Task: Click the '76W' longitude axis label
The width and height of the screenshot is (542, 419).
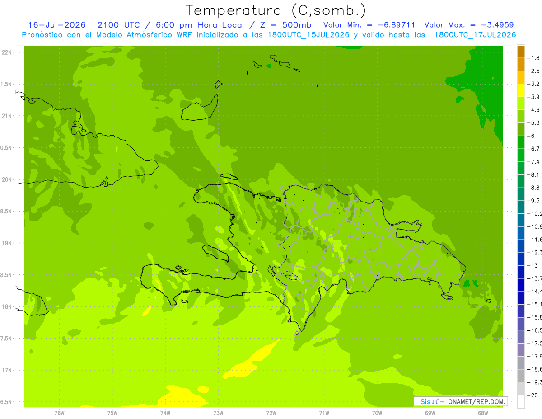Action: coord(59,413)
